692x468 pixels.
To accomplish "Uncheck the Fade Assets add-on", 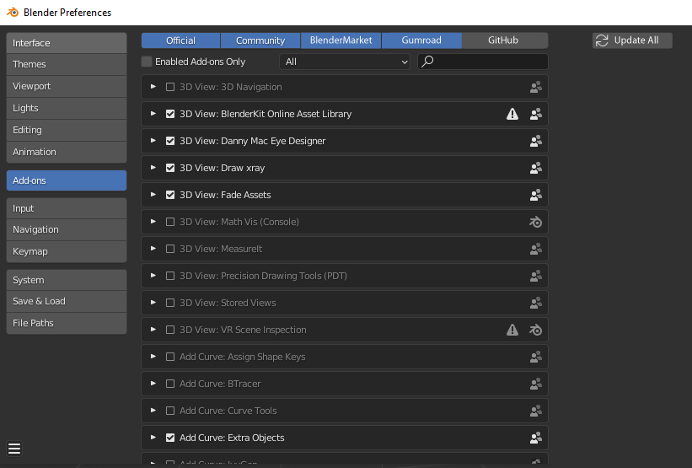I will (x=170, y=195).
